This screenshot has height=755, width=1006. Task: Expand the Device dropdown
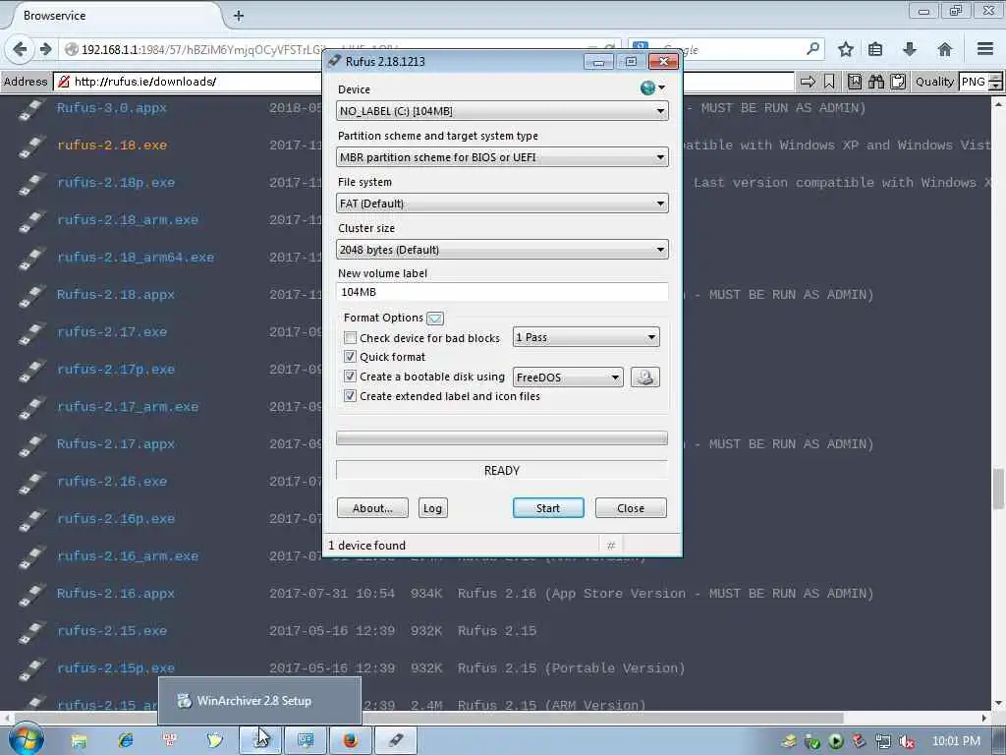502,111
